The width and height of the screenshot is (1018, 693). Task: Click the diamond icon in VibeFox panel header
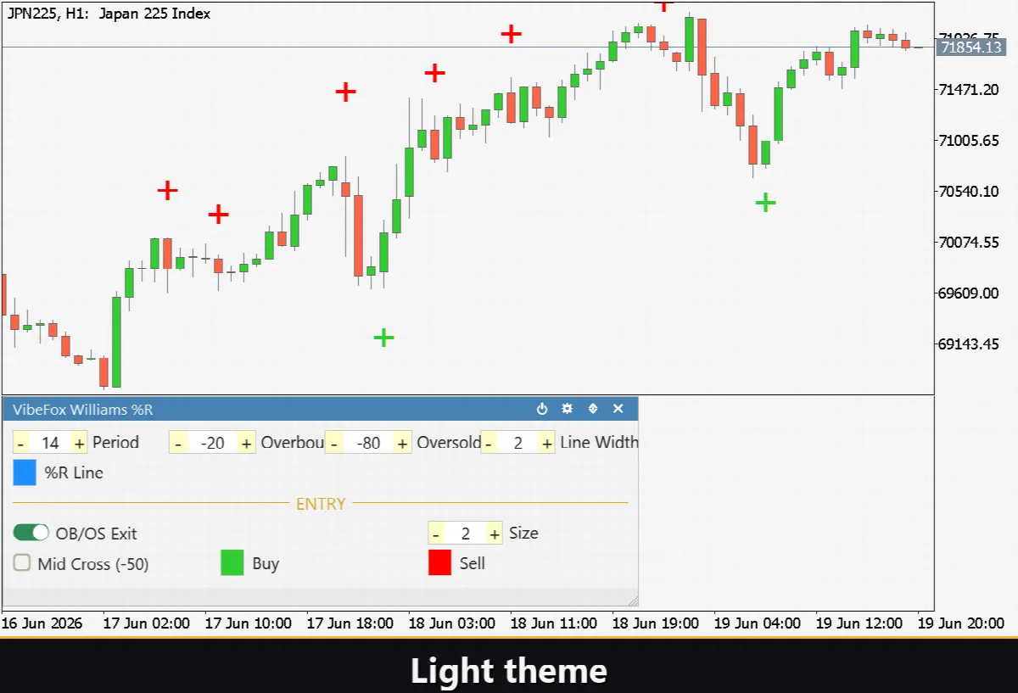(x=593, y=409)
